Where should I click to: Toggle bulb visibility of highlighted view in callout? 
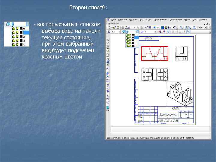pyautogui.click(x=17, y=32)
